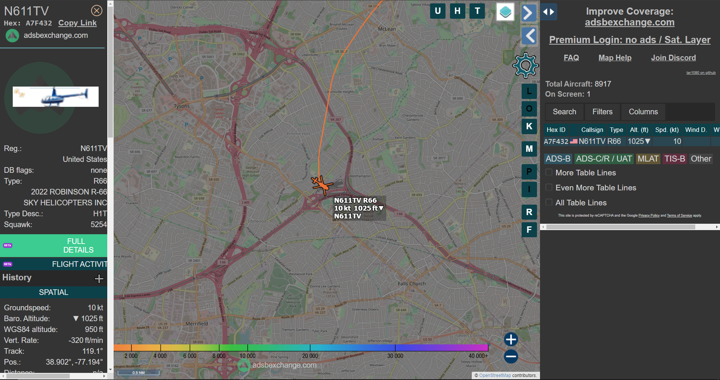Sort table by Spd. (kt) column

pyautogui.click(x=667, y=130)
